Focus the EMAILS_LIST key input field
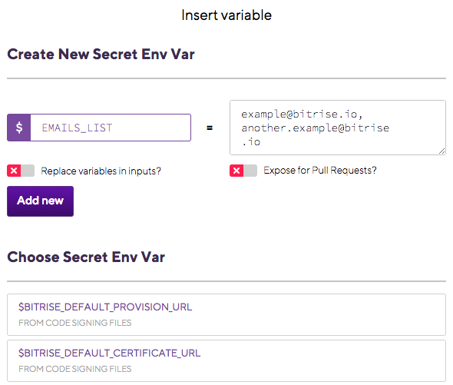Viewport: 453px width, 385px height. coord(111,128)
